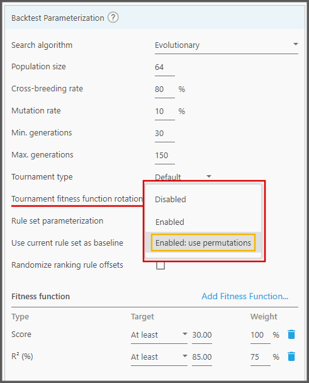
Task: Edit the Cross-breeding rate field
Action: pyautogui.click(x=165, y=89)
